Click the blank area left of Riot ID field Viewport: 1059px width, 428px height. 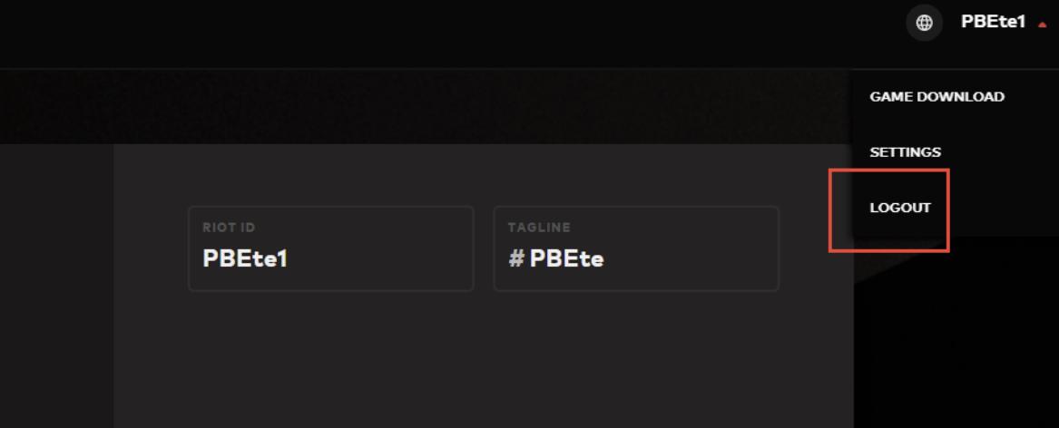pyautogui.click(x=150, y=249)
